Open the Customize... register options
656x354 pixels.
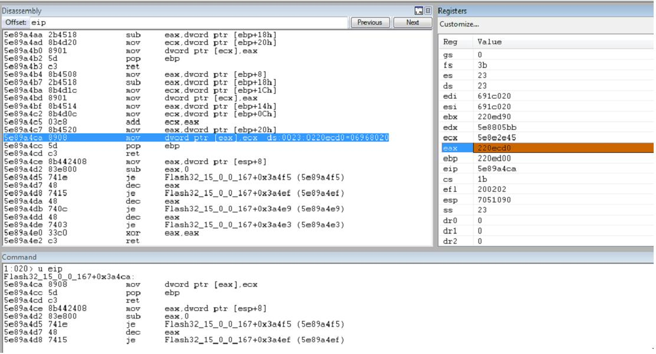click(x=459, y=24)
